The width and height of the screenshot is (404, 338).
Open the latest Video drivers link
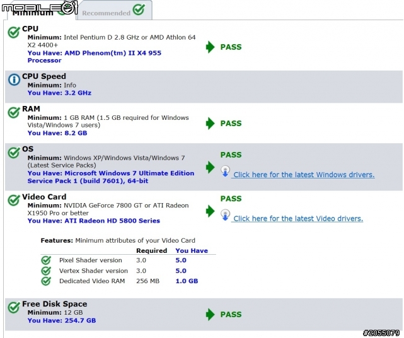298,219
